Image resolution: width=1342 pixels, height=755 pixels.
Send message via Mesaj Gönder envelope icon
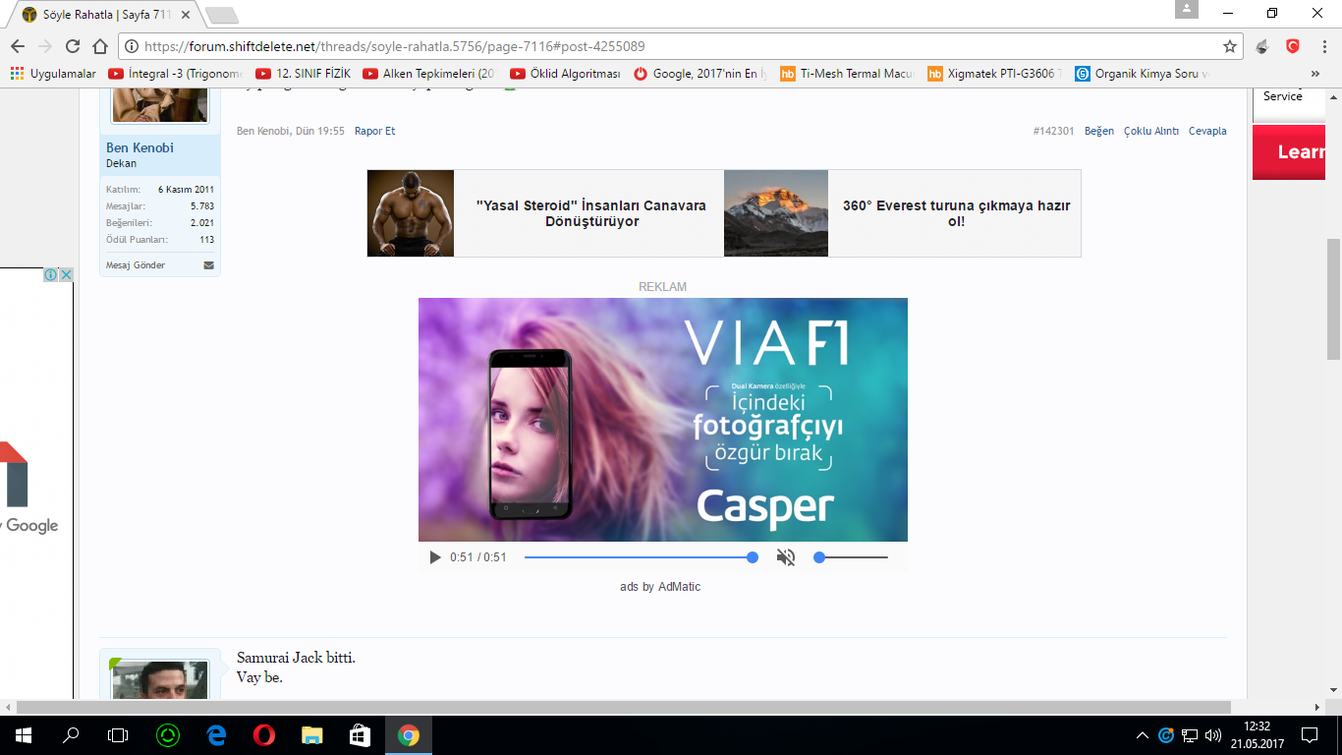[x=208, y=265]
